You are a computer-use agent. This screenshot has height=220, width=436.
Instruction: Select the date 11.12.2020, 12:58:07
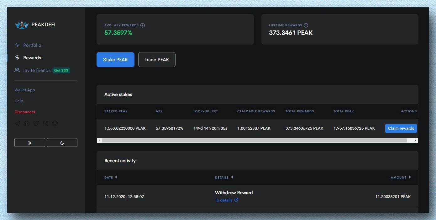124,197
